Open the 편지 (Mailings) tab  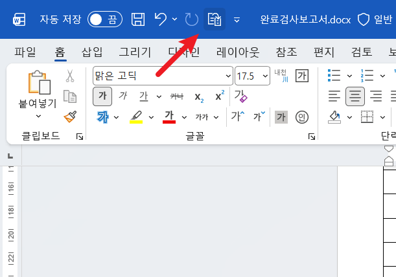click(x=324, y=52)
